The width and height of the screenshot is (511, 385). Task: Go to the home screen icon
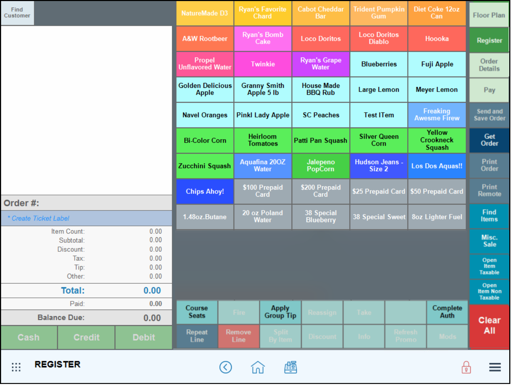[258, 367]
